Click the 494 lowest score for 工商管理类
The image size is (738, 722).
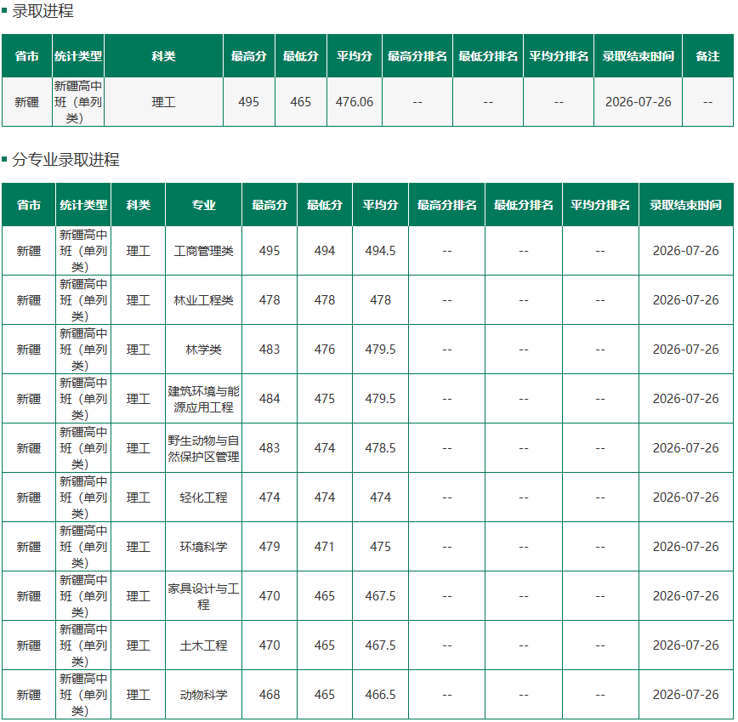[325, 251]
